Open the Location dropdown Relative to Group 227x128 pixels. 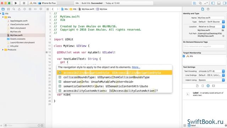pyautogui.click(x=211, y=27)
